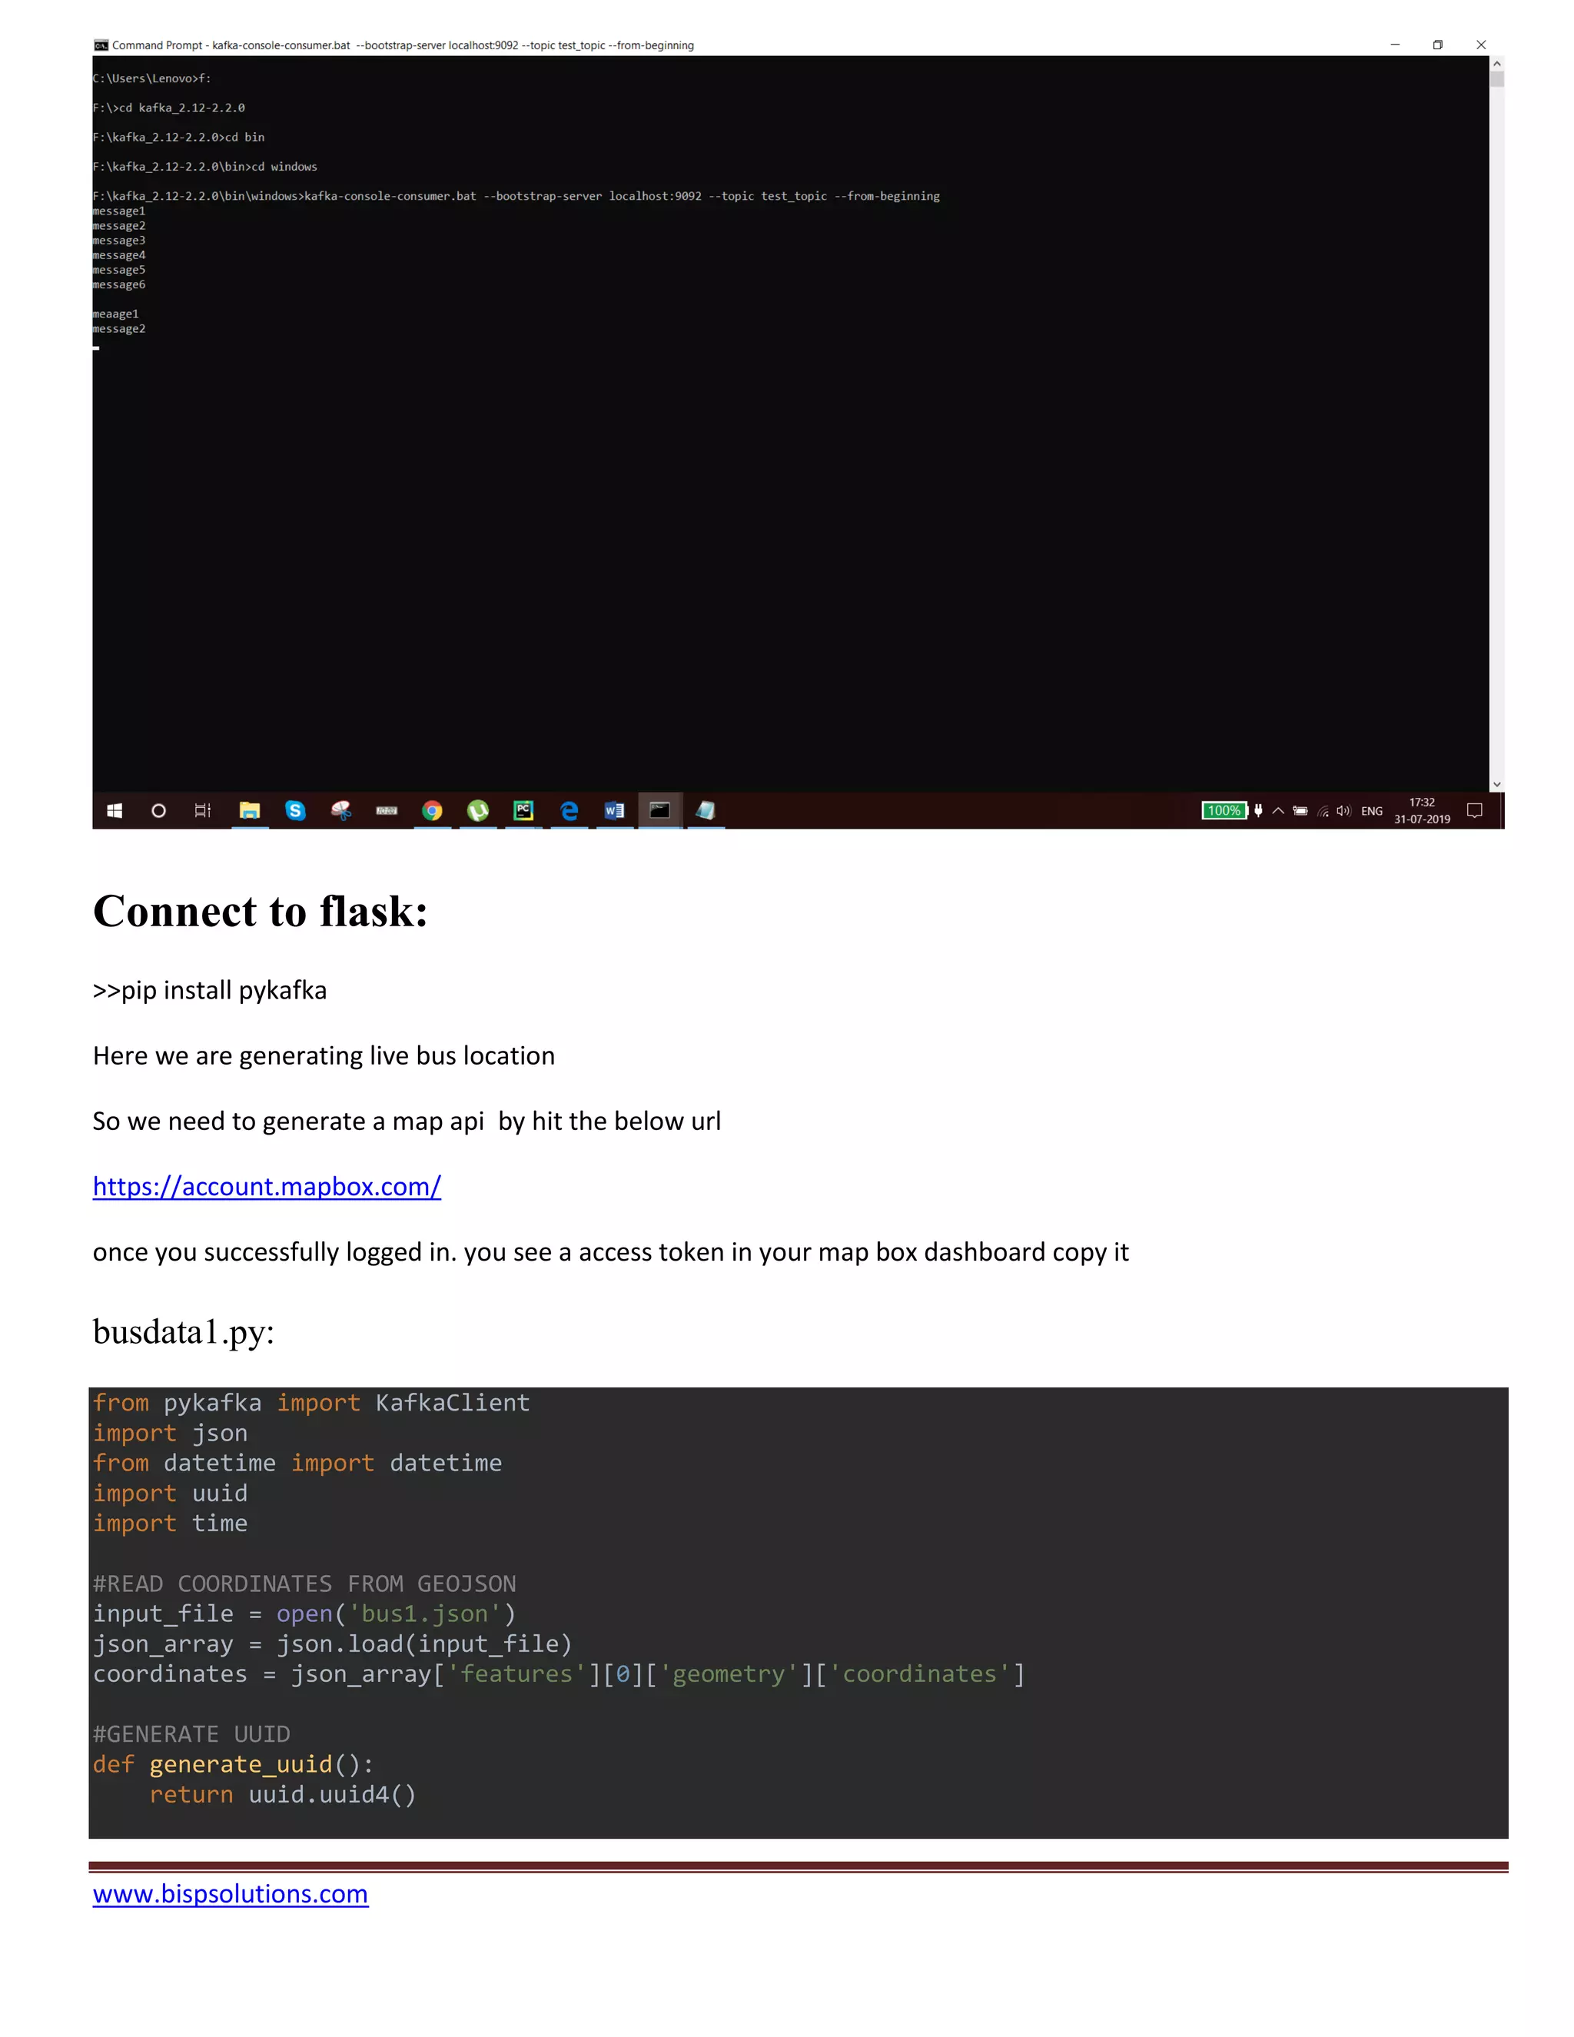1574x2037 pixels.
Task: Open Google Chrome from the taskbar
Action: [432, 810]
